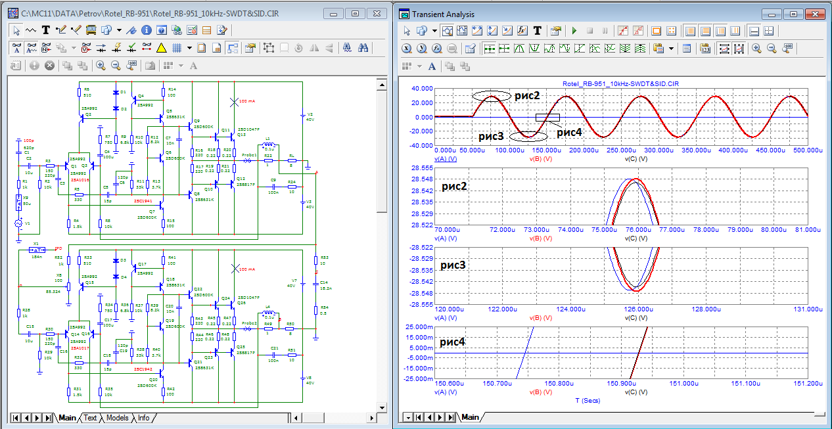Click the yellow triangle warning icon

pos(161,48)
